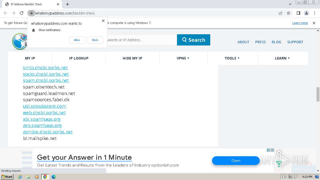Viewport: 320px width, 180px height.
Task: Open Learn more link in info bar
Action: [x=300, y=23]
